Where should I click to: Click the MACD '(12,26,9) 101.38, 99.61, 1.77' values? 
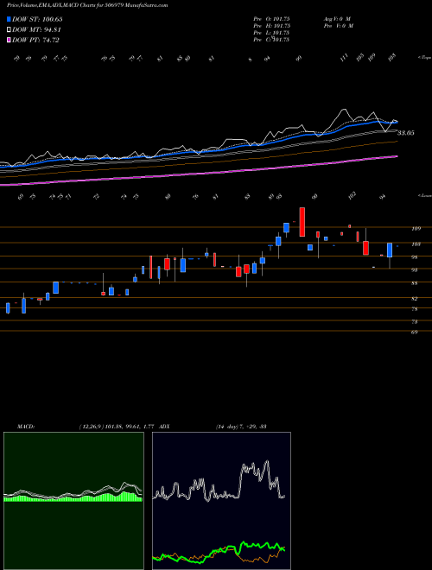(x=118, y=427)
